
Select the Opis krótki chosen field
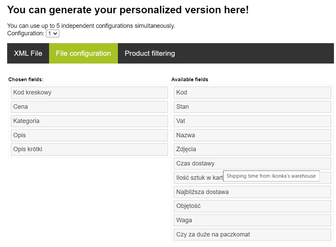pyautogui.click(x=89, y=149)
